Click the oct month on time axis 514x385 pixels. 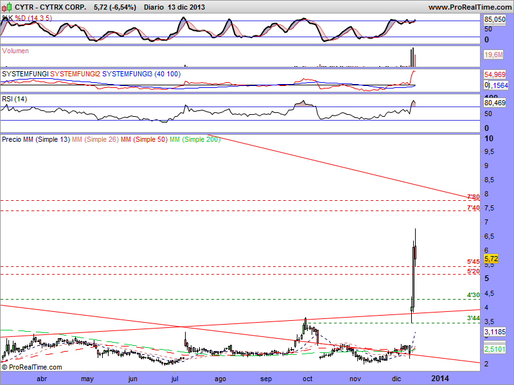(308, 379)
